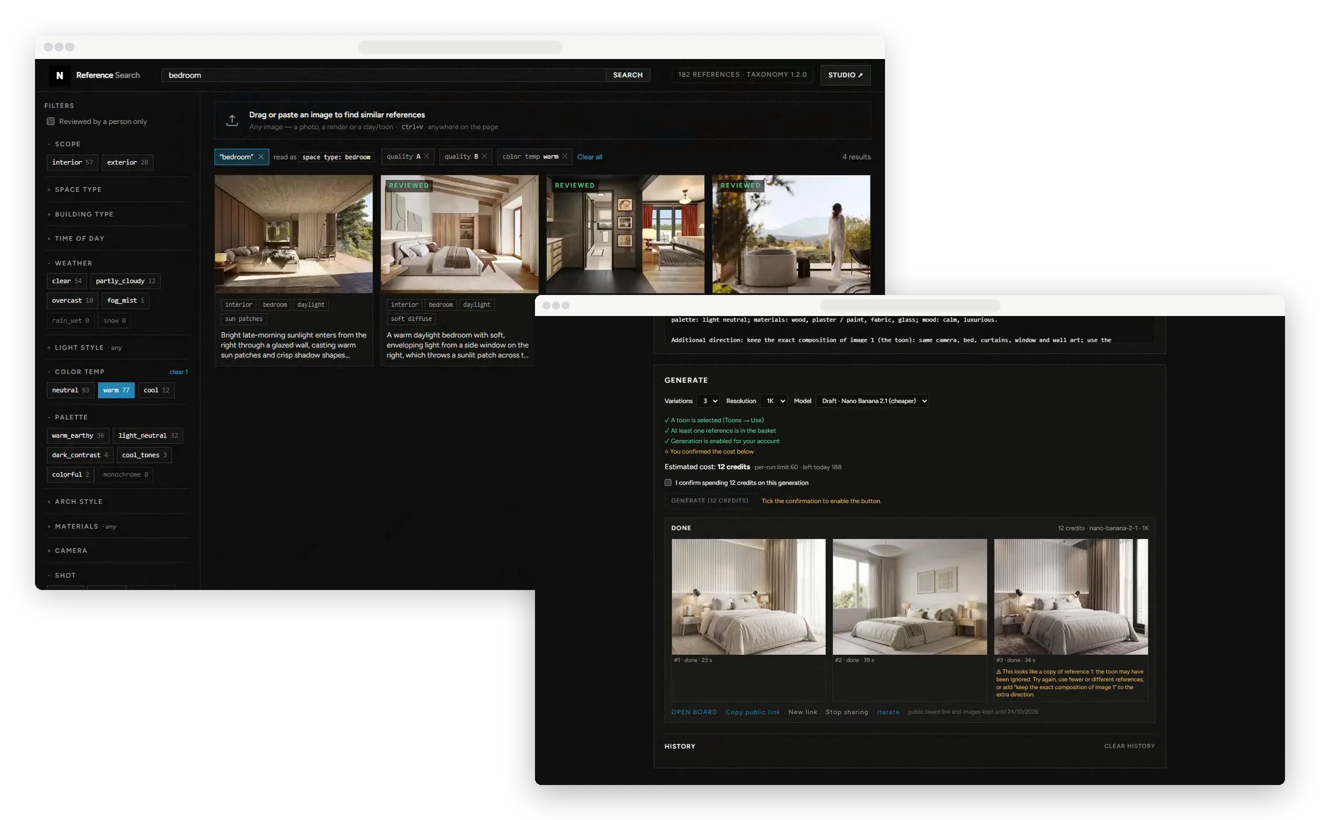Image resolution: width=1320 pixels, height=820 pixels.
Task: Open the Model dropdown
Action: (872, 401)
